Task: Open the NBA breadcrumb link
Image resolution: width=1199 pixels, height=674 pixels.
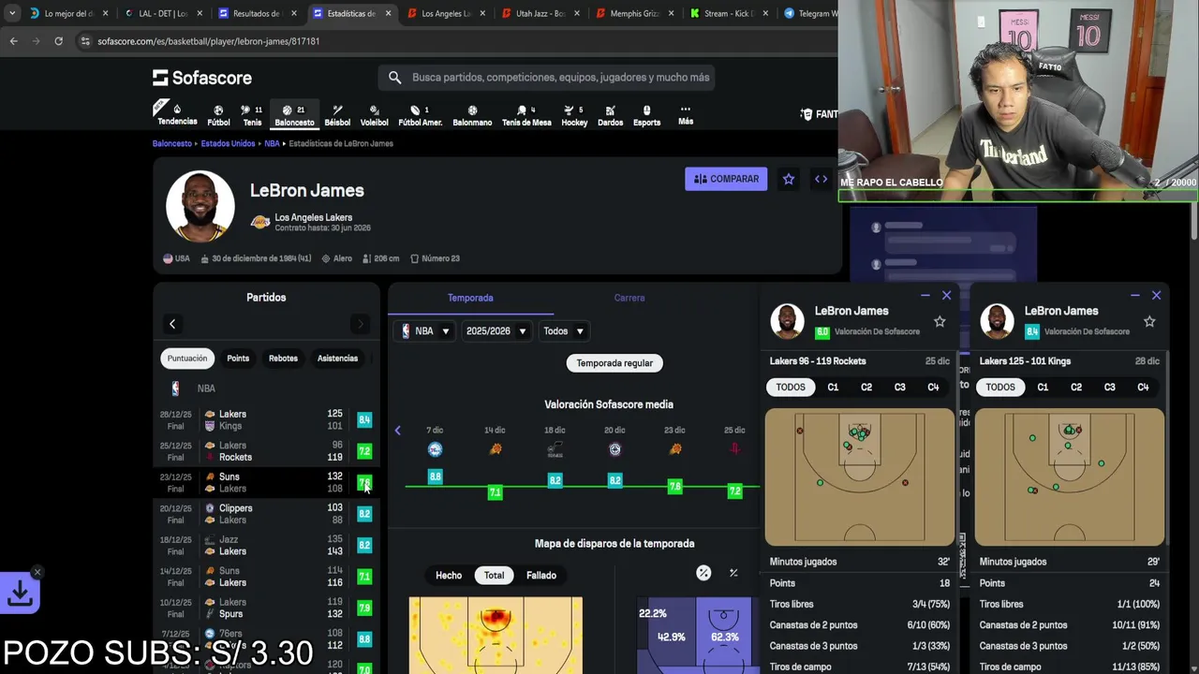Action: (x=272, y=143)
